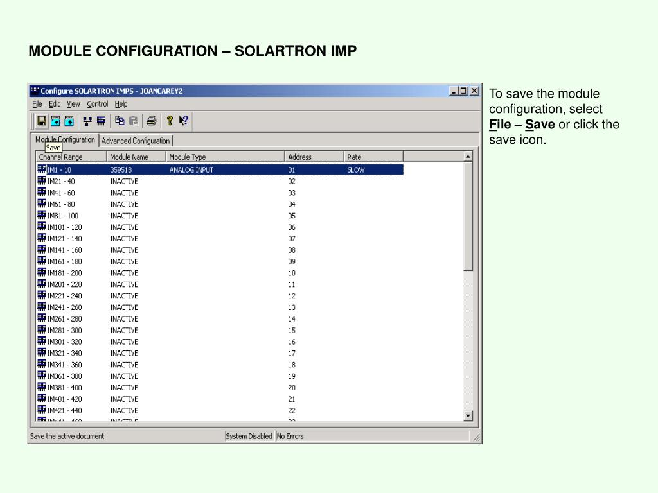
Task: Maximize the Configure SOLARTRON IMPS window
Action: [463, 91]
